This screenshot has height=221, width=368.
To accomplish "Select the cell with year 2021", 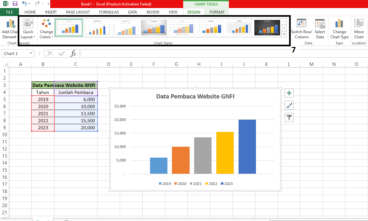I will pyautogui.click(x=43, y=114).
